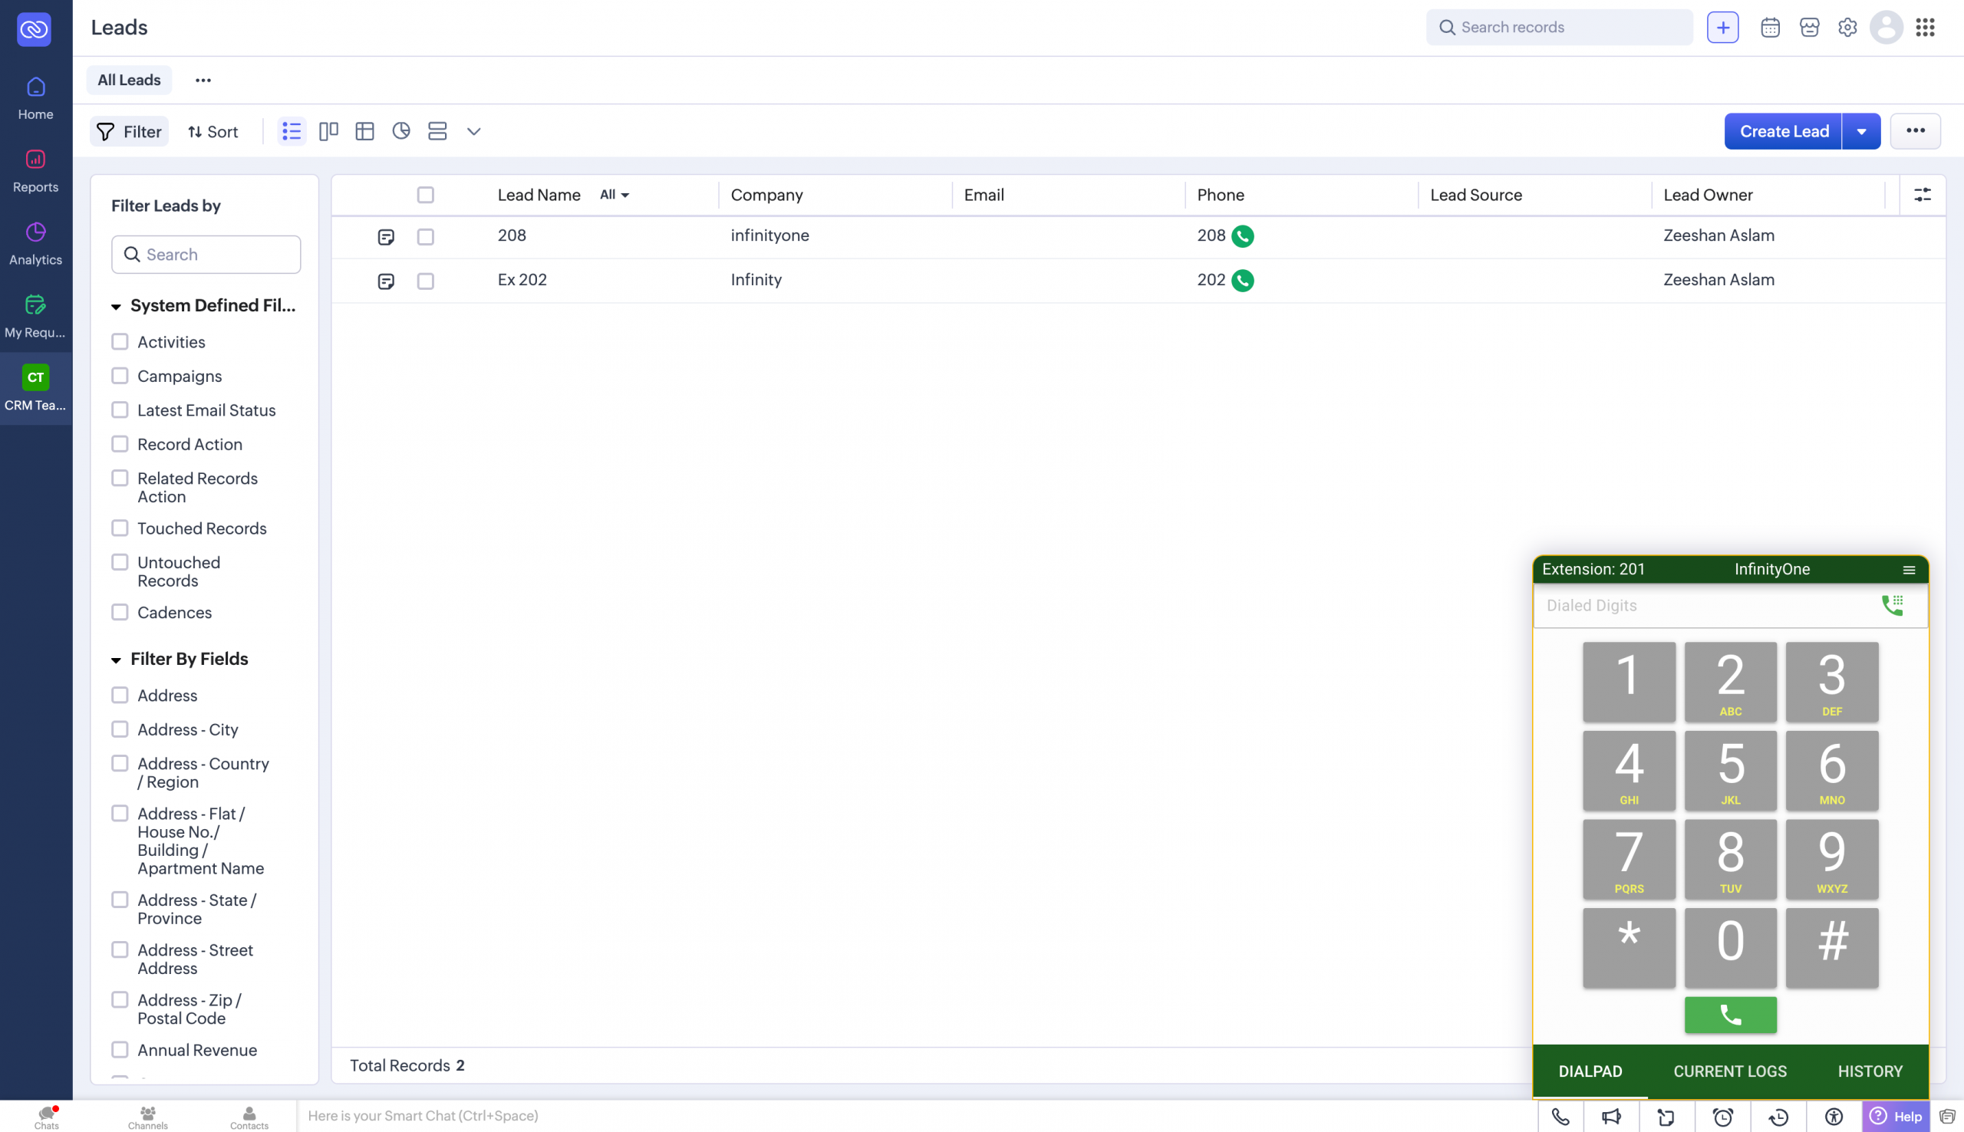Screen dimensions: 1964x1132
Task: Open the telephony phone icon in bottom bar
Action: [x=1560, y=1117]
